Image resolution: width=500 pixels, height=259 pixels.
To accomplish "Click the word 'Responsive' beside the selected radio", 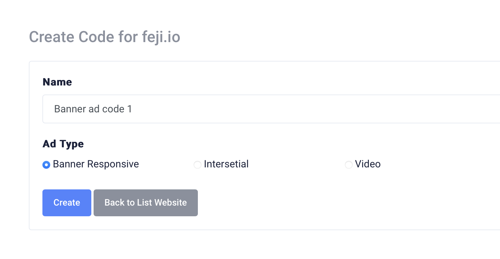I will click(113, 164).
